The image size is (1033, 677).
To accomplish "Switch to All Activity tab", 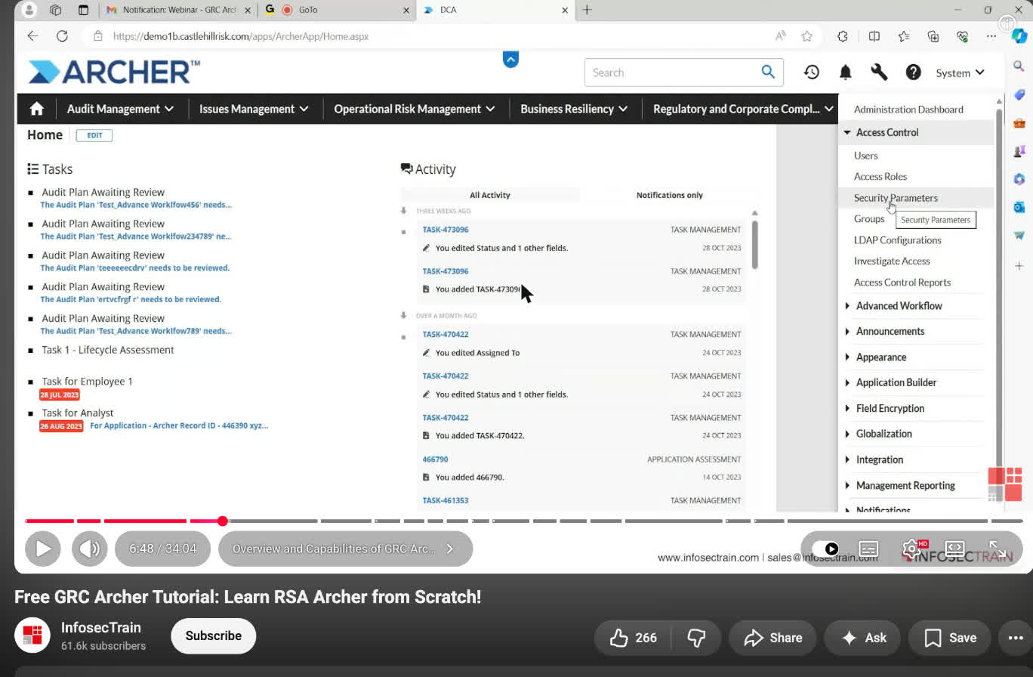I will tap(490, 195).
